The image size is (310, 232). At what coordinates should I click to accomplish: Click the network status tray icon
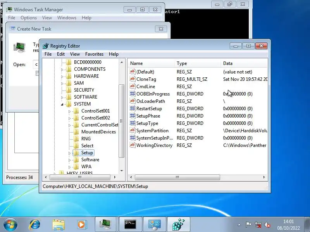[x=258, y=225]
